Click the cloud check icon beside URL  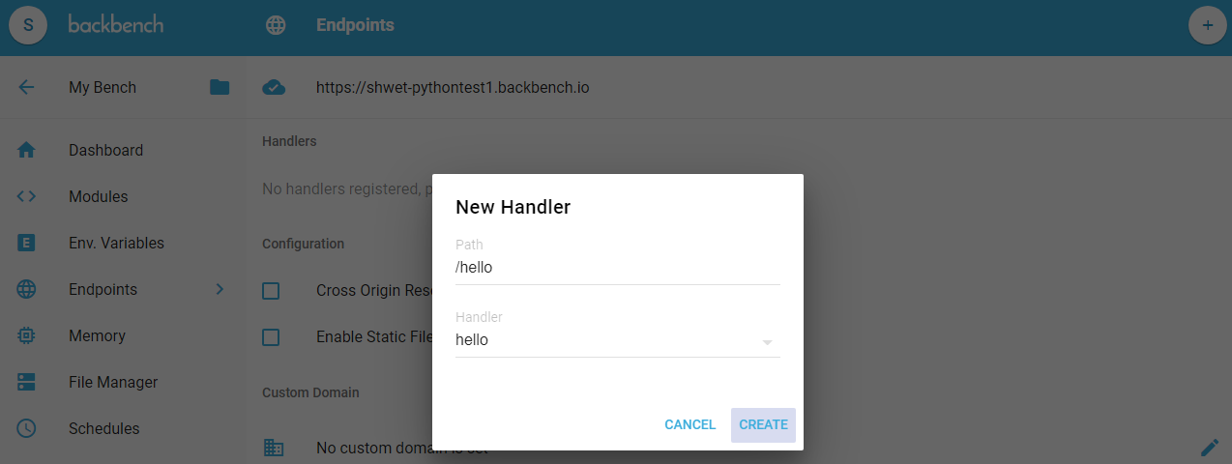pos(275,87)
